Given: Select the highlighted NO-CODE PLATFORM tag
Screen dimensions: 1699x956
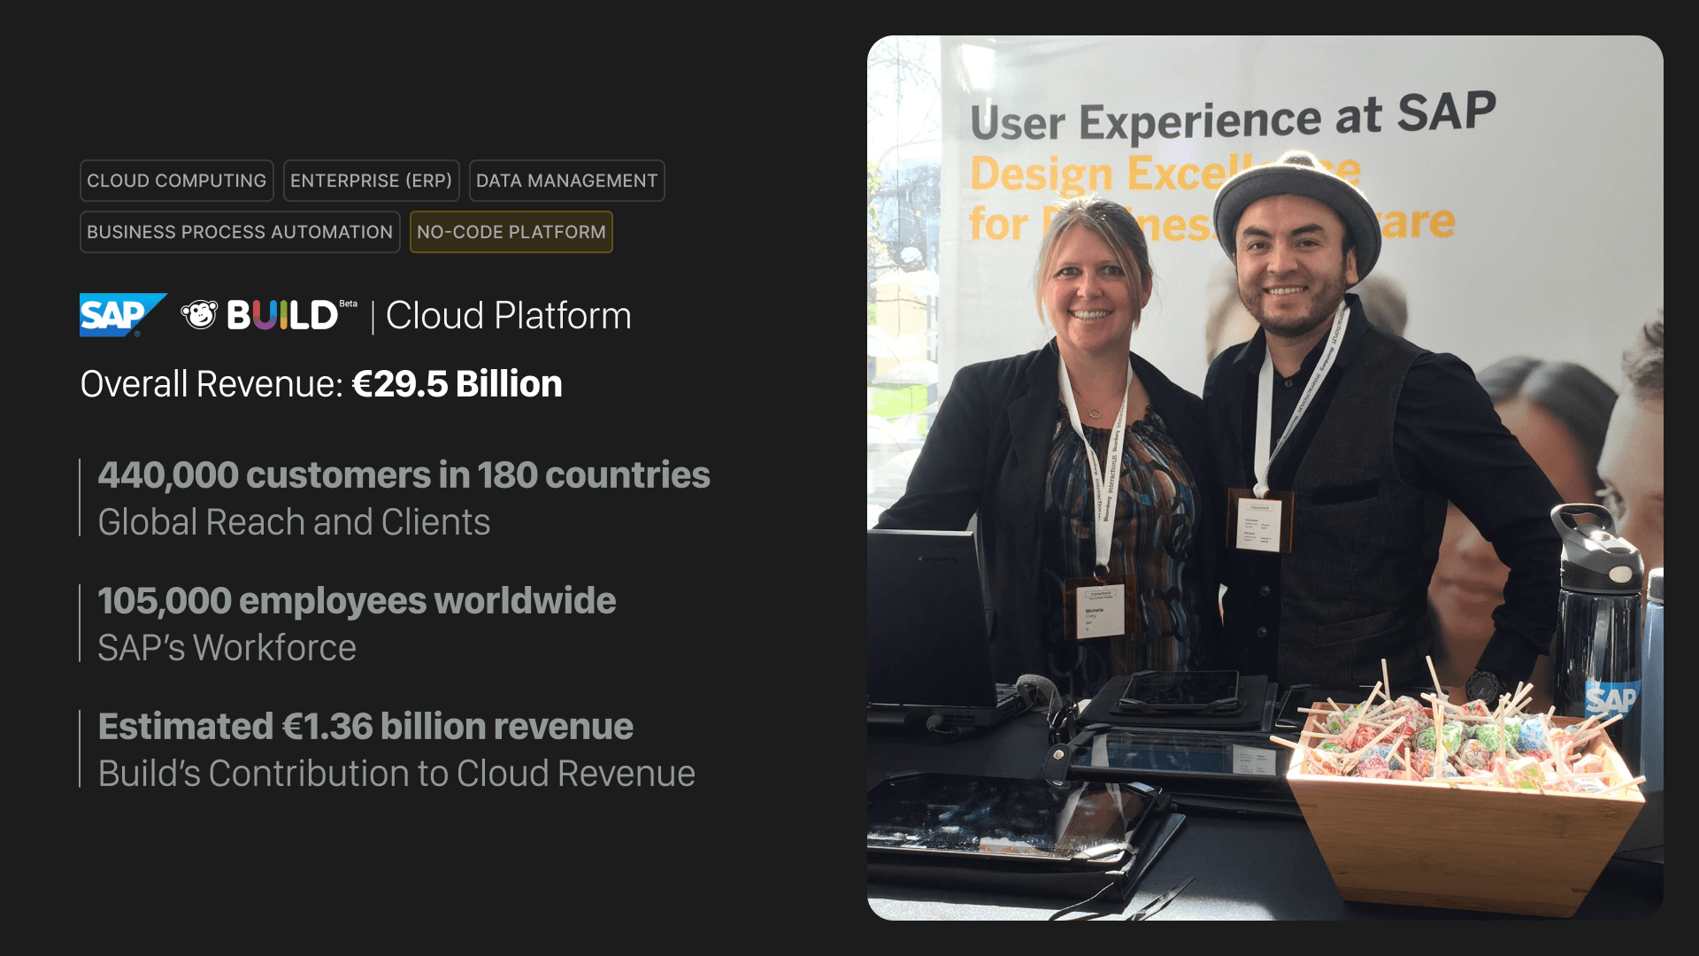Looking at the screenshot, I should [x=511, y=232].
